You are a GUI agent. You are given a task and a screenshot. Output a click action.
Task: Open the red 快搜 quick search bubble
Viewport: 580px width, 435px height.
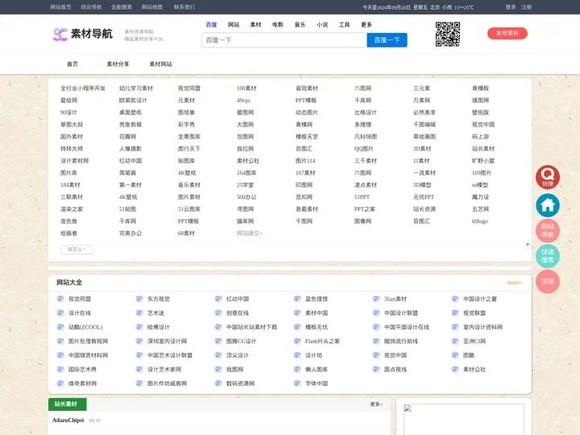tap(548, 176)
